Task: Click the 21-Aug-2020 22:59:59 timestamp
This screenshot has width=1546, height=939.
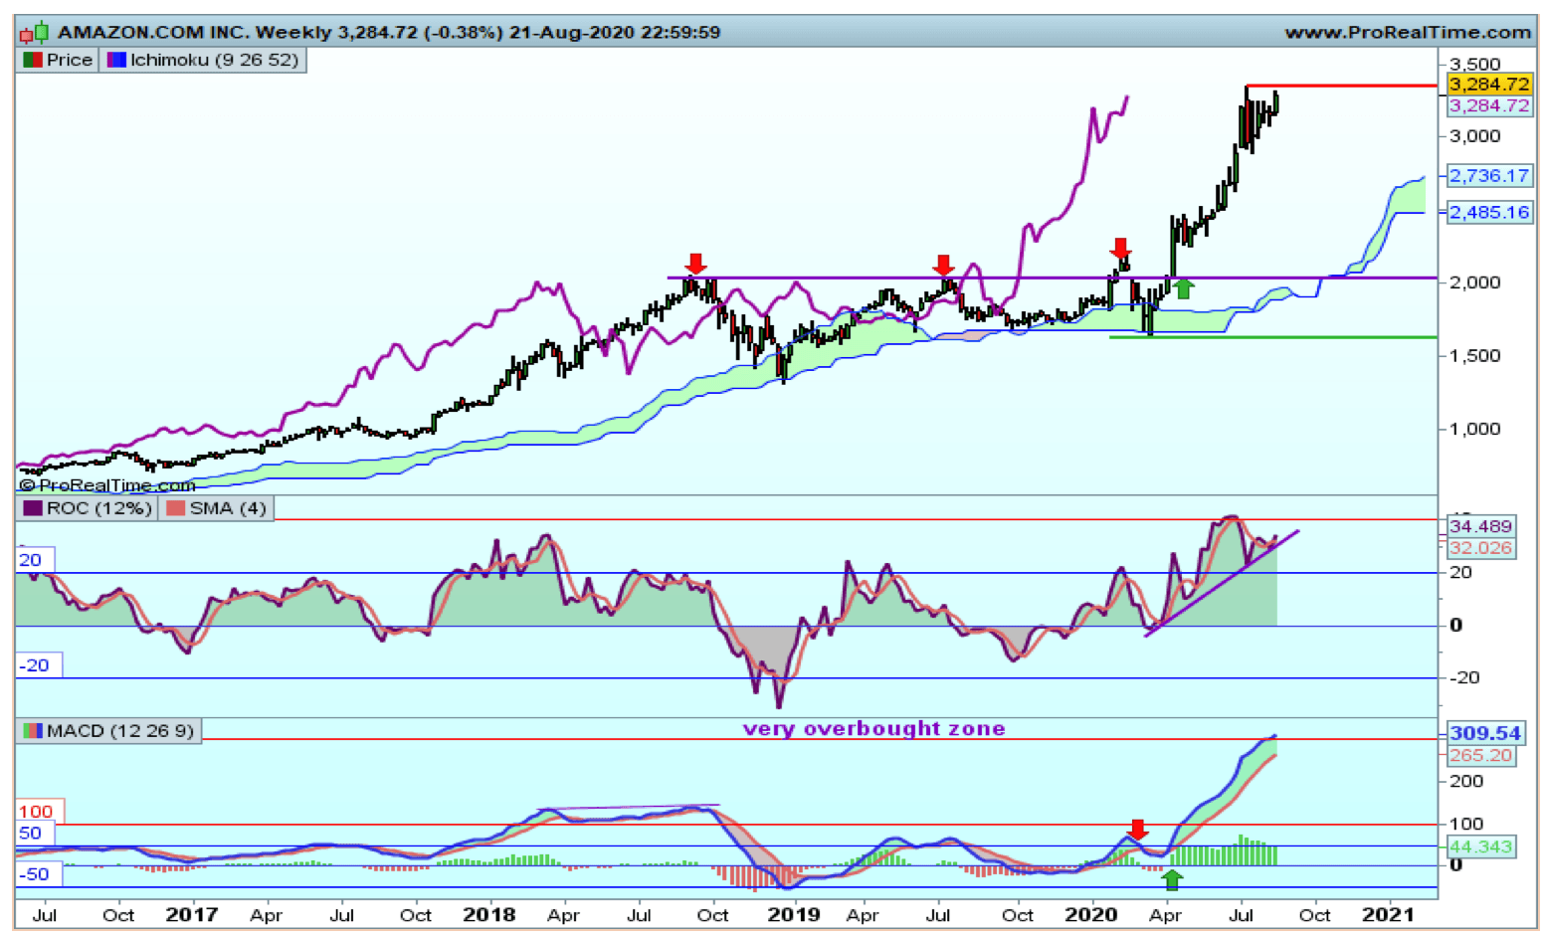Action: tap(615, 32)
